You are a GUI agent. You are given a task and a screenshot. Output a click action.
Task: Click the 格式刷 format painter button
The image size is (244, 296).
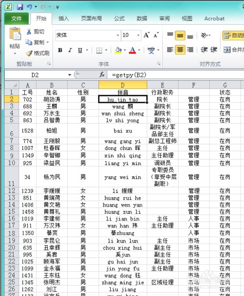[38, 53]
